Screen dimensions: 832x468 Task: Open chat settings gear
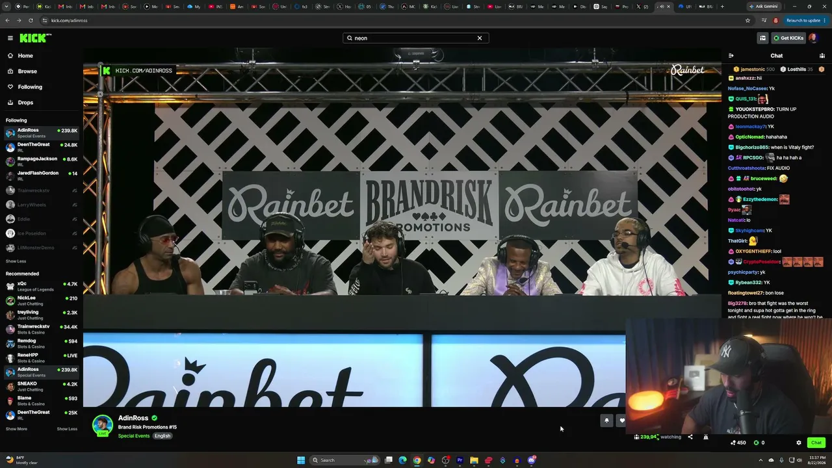pyautogui.click(x=799, y=443)
